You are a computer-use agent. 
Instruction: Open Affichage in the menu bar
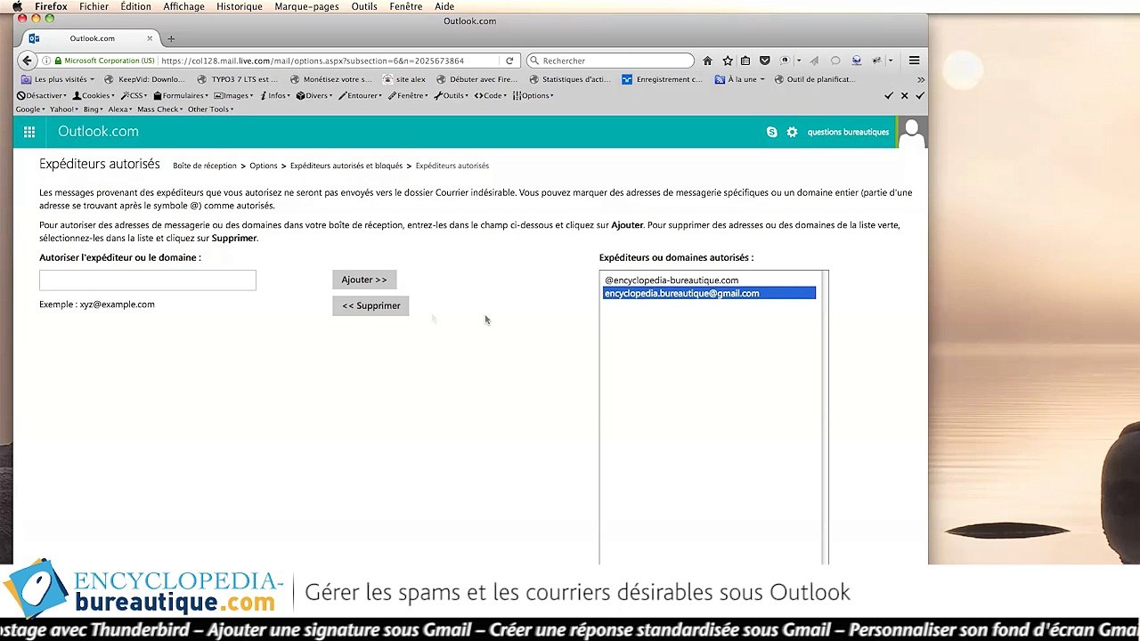[183, 6]
